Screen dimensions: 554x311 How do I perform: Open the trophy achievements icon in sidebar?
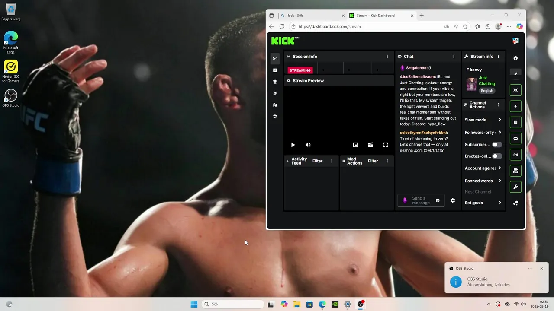point(275,82)
